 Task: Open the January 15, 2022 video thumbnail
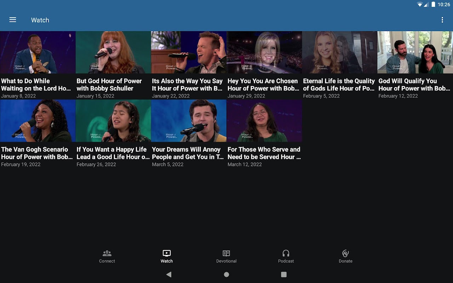point(113,52)
